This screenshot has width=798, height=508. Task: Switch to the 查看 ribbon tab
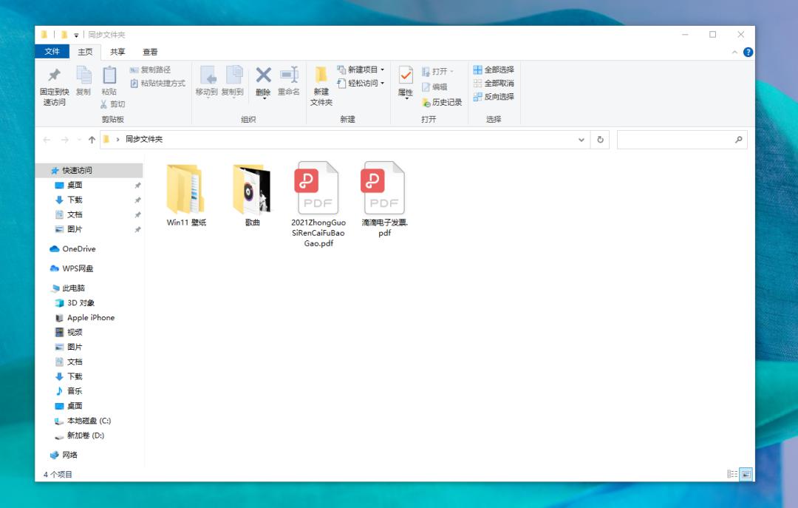(x=150, y=52)
